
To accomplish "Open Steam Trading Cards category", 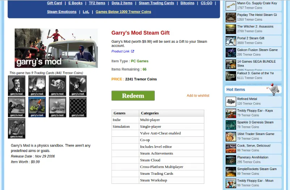I will (x=156, y=3).
